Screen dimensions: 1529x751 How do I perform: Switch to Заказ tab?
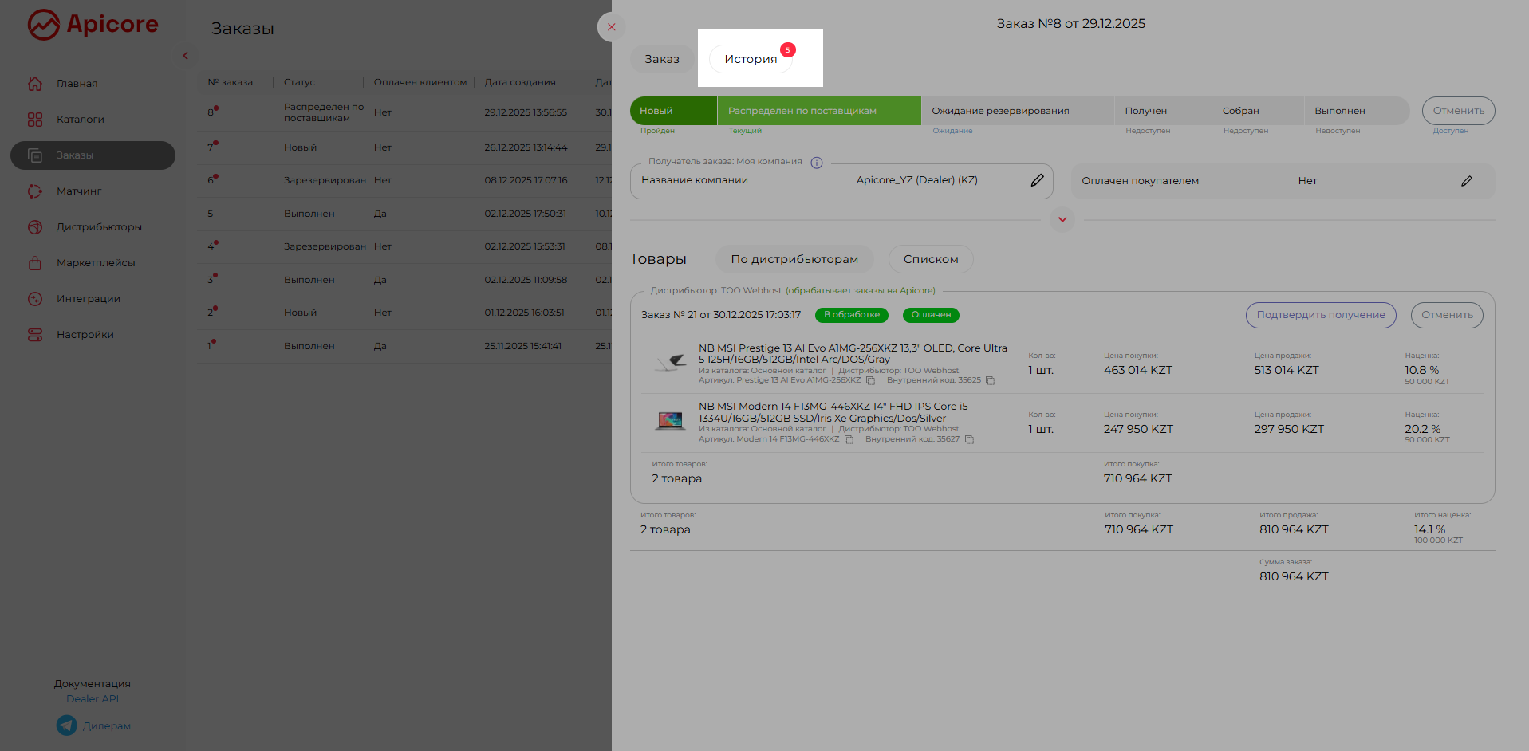point(661,59)
